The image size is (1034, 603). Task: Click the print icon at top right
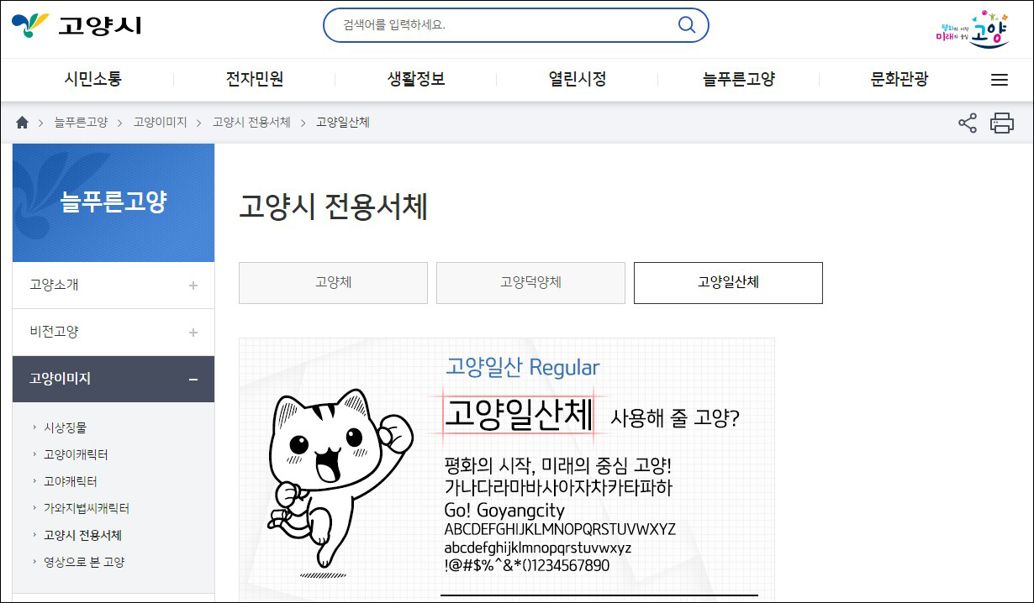pyautogui.click(x=1002, y=122)
